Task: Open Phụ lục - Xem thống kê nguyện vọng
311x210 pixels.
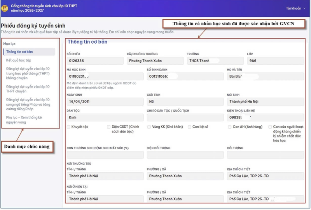Action: coord(24,120)
